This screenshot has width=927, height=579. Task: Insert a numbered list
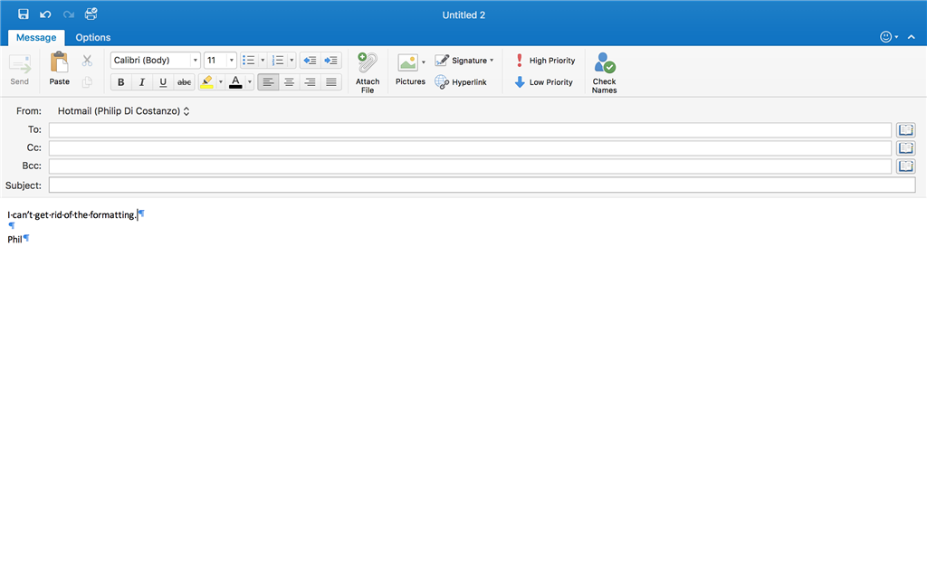(277, 61)
